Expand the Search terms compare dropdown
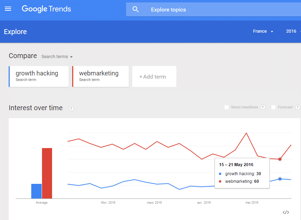The height and width of the screenshot is (220, 301). (x=57, y=57)
